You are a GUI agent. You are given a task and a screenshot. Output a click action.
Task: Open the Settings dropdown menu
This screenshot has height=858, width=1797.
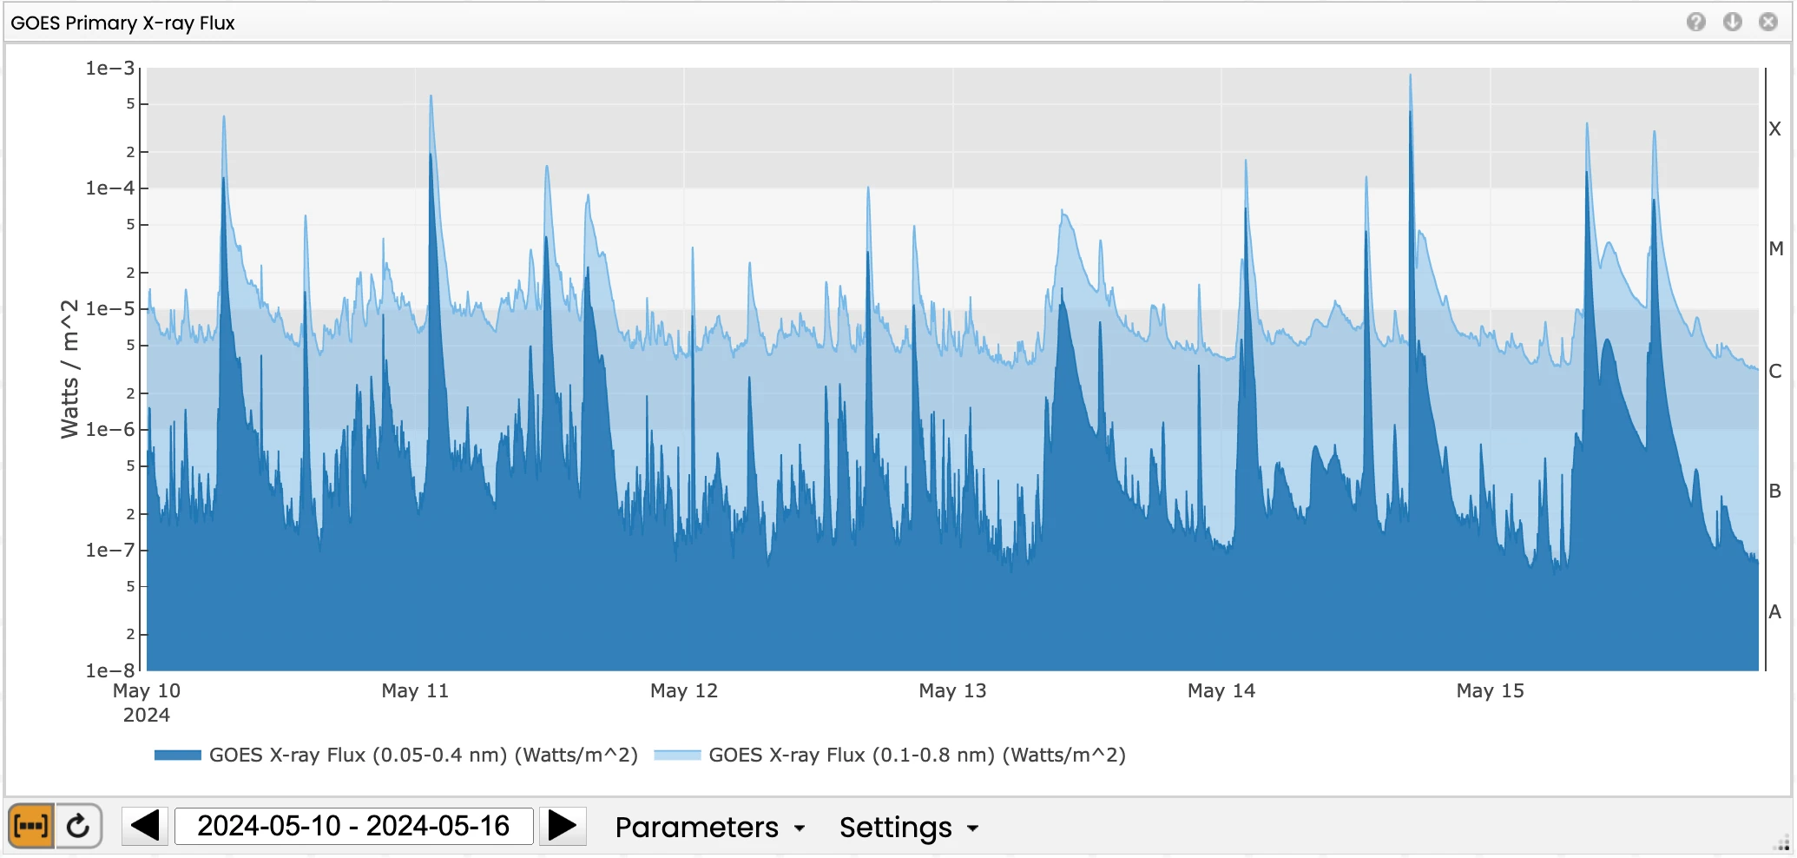click(x=909, y=827)
